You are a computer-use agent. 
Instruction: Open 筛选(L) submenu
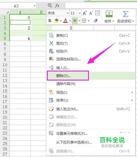click(91, 93)
